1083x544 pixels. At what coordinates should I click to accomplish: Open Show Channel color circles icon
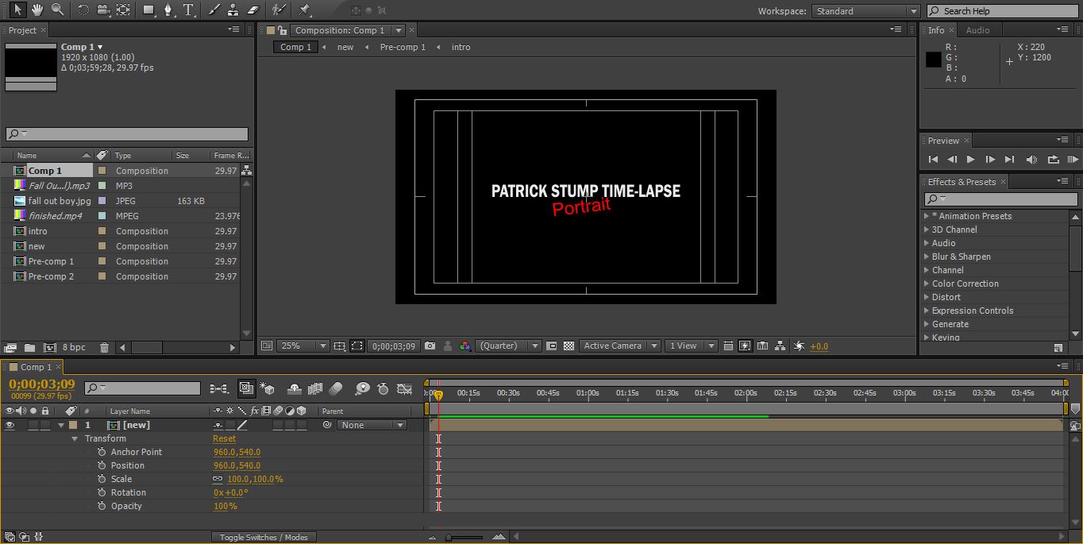[x=465, y=346]
